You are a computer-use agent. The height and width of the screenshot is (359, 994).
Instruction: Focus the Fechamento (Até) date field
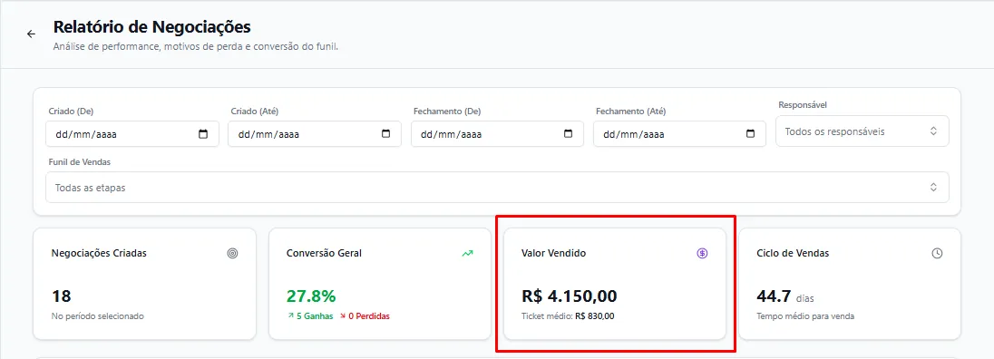[679, 134]
